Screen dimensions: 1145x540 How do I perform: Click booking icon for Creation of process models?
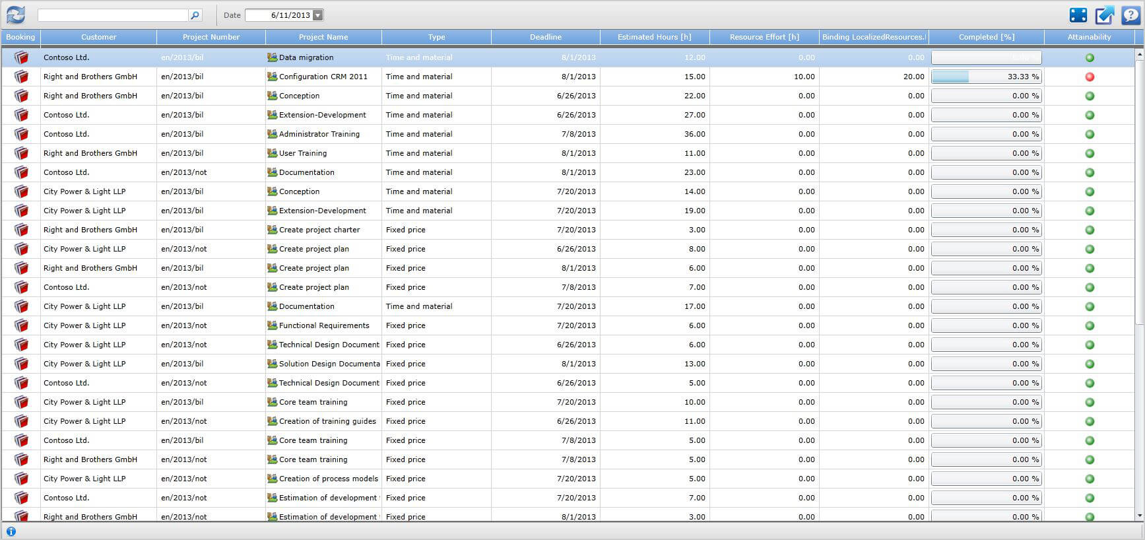click(x=21, y=479)
